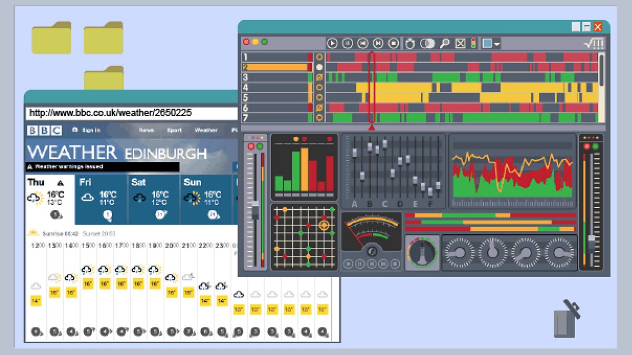Click the BBC Sign in link
Screen dimensions: 632x355
[87, 130]
